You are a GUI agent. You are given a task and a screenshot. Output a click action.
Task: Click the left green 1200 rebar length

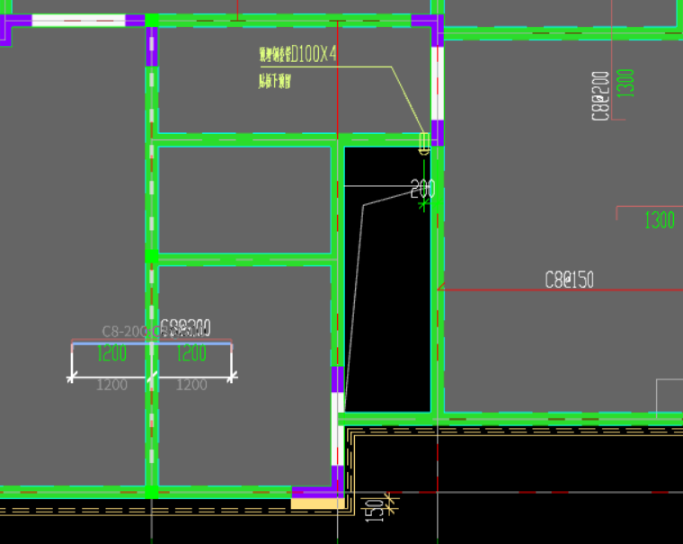click(111, 353)
